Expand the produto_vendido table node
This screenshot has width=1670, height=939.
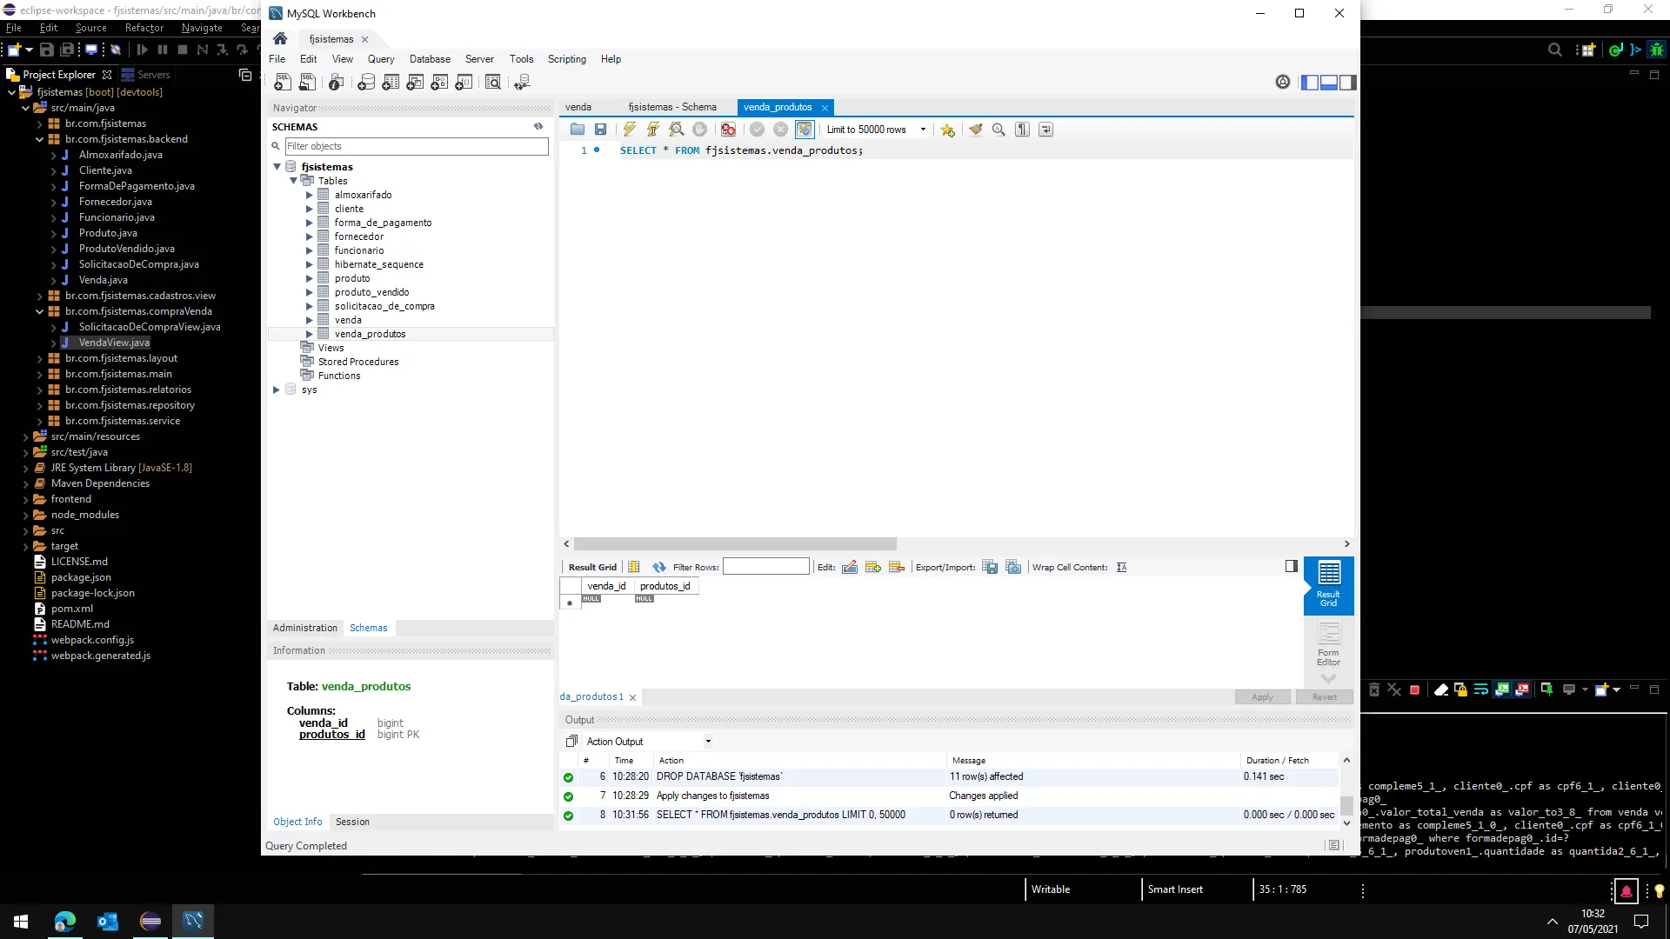[309, 292]
